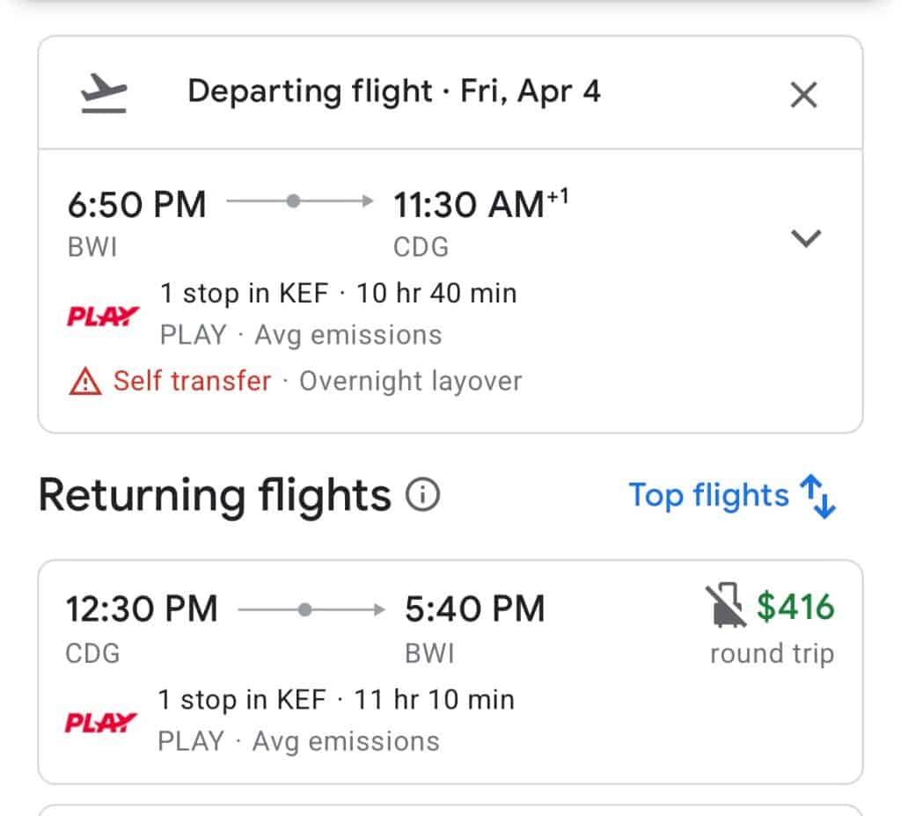Select the $416 round trip price
The image size is (901, 816).
[795, 608]
